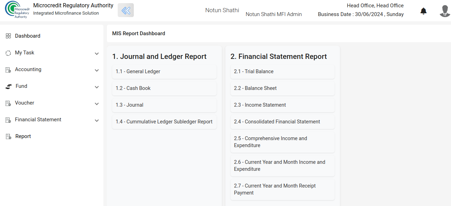Viewport: 451px width, 206px height.
Task: Expand the Financial Statement sidebar chevron
Action: [97, 121]
